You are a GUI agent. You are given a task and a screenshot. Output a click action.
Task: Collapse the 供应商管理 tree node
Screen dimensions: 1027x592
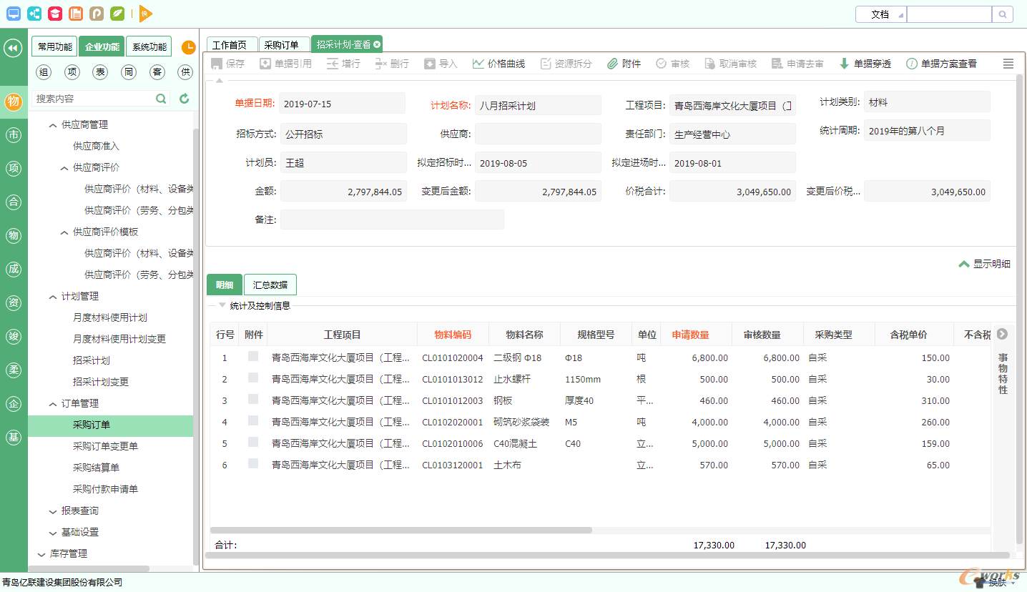point(53,124)
